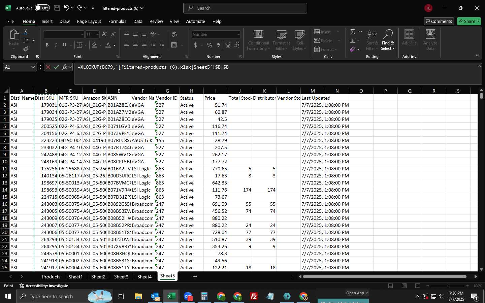The image size is (485, 303).
Task: Open the Data ribbon tab
Action: tap(138, 21)
